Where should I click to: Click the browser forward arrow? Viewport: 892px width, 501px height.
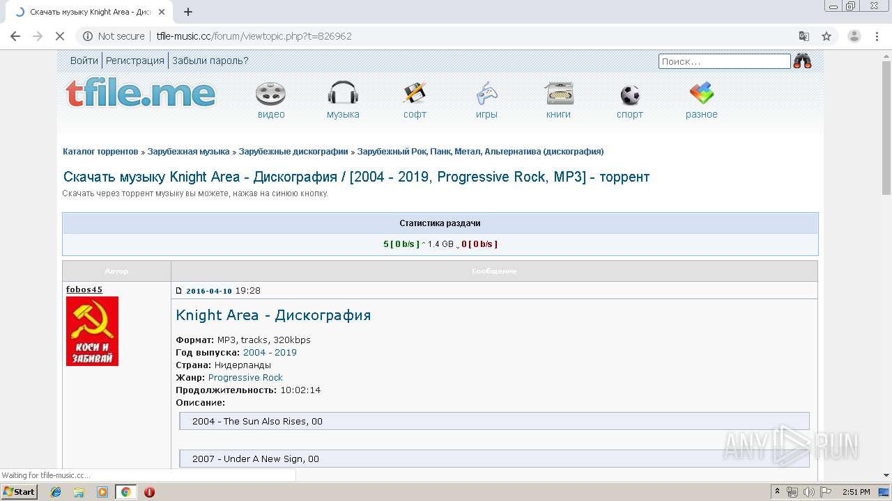(x=38, y=36)
